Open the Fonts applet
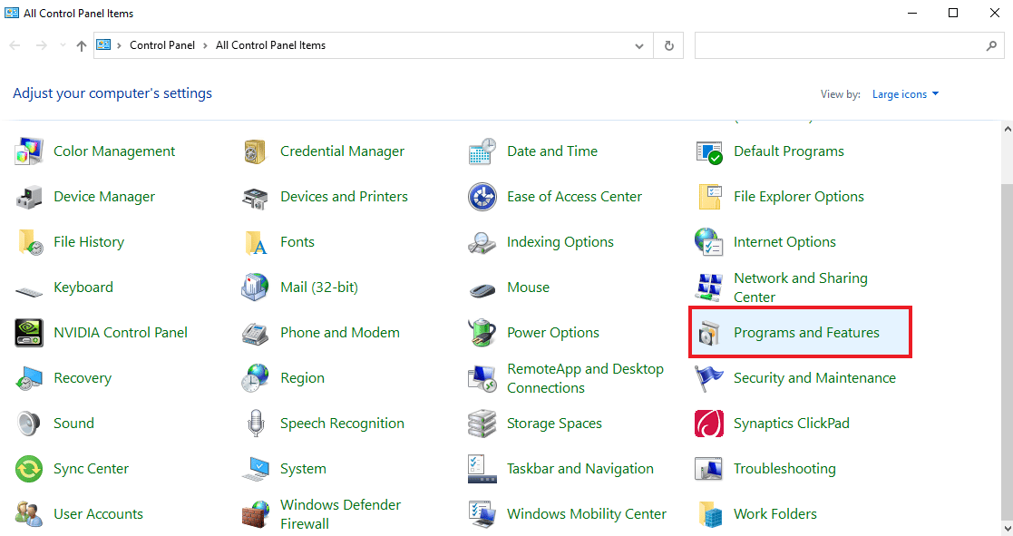The height and width of the screenshot is (536, 1013). [297, 241]
